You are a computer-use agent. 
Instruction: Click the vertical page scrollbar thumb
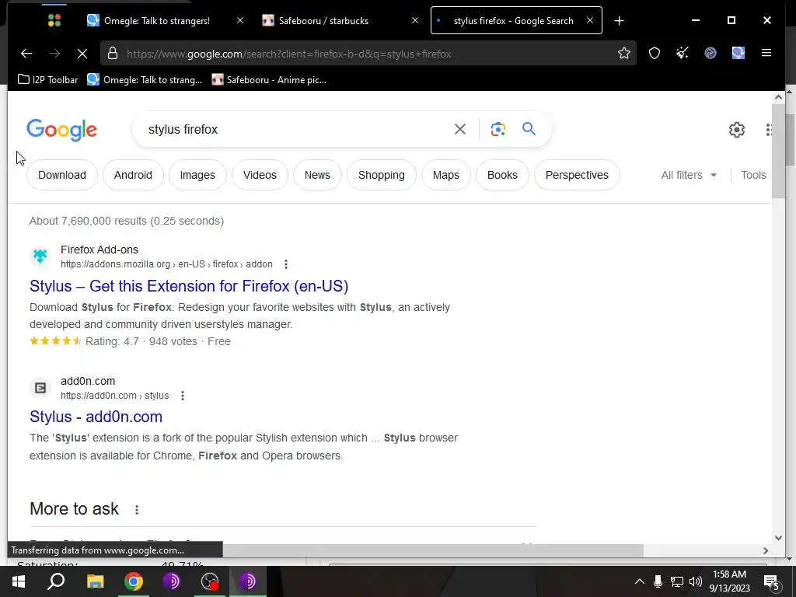(777, 151)
